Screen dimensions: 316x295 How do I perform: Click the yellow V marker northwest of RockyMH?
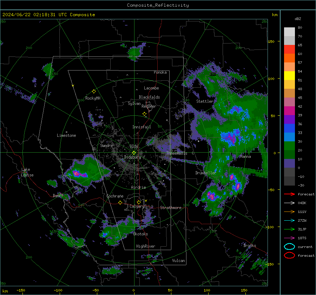pos(73,86)
